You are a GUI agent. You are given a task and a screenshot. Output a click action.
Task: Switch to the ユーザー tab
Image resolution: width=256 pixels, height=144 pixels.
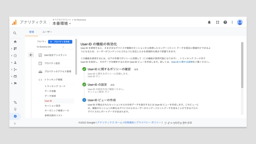point(47,32)
